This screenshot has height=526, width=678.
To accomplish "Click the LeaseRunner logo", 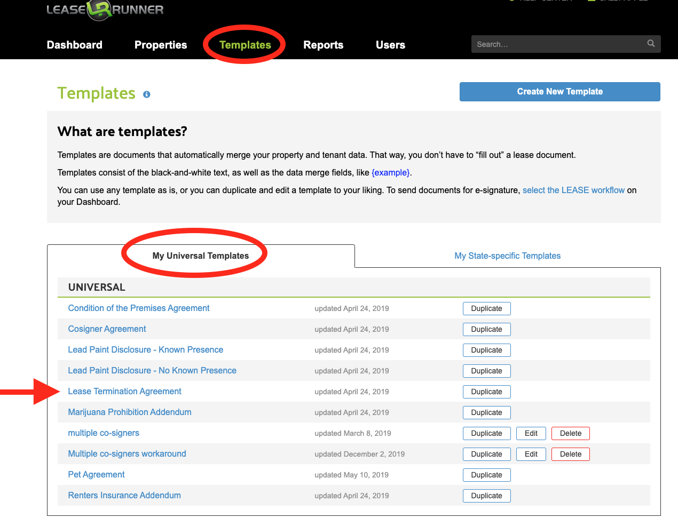I will (105, 10).
